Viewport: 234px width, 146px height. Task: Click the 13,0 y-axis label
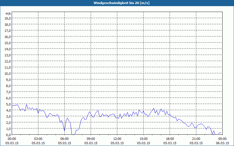click(x=8, y=55)
